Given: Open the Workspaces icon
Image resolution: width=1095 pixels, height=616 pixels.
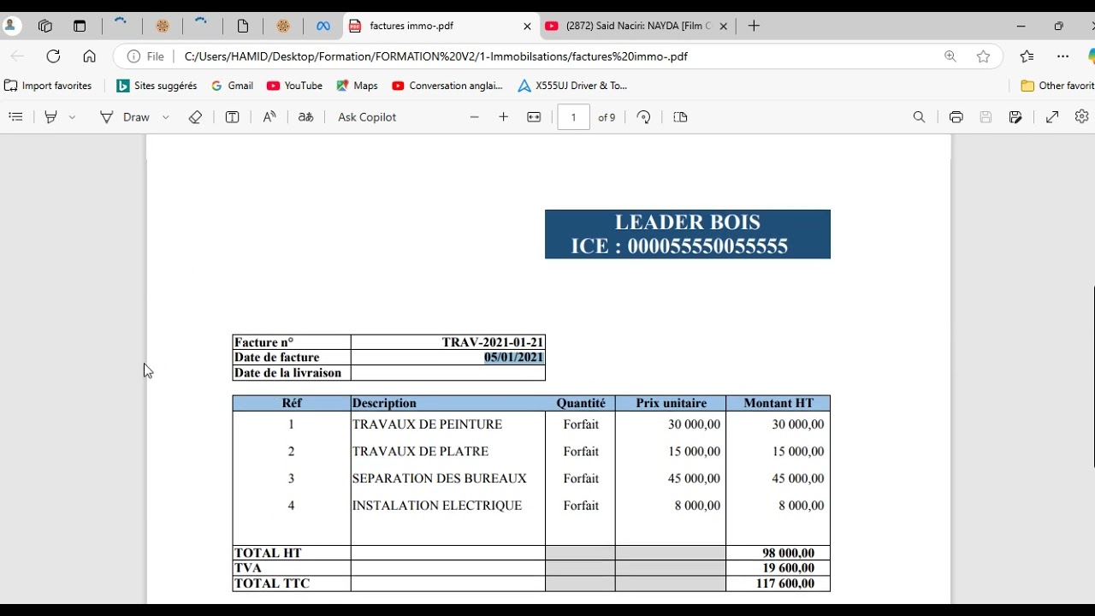Looking at the screenshot, I should pos(45,26).
